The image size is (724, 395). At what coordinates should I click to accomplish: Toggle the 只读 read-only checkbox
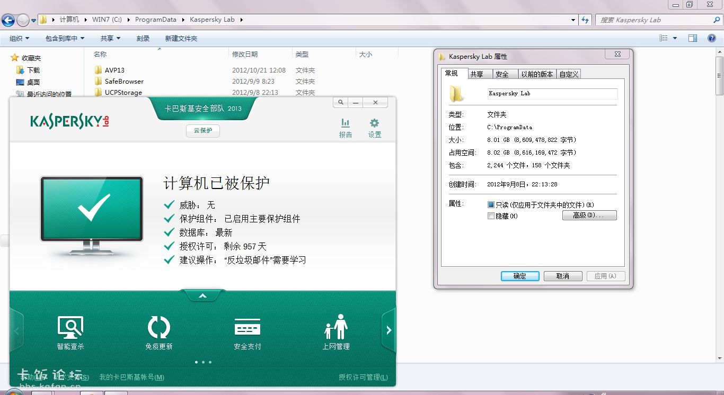pyautogui.click(x=491, y=204)
